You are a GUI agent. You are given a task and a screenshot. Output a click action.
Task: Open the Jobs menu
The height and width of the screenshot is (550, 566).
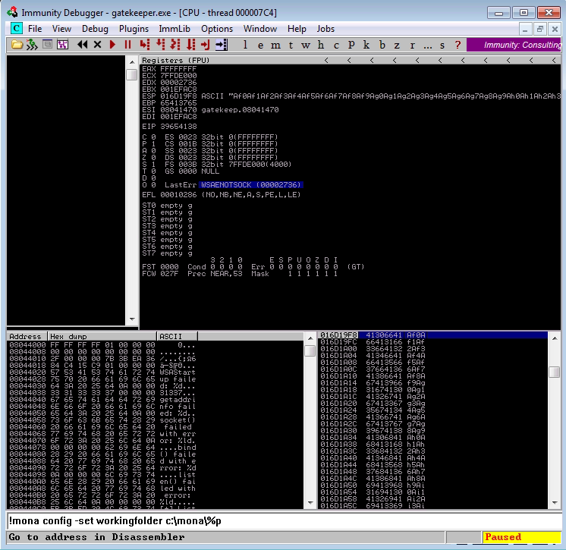[325, 29]
